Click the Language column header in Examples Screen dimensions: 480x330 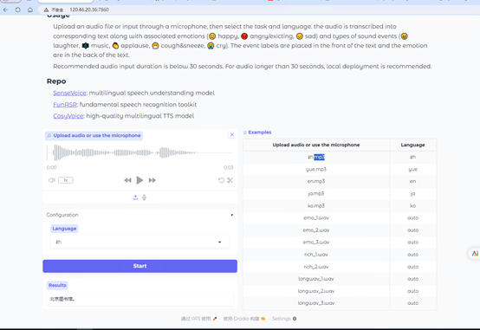[x=413, y=145]
